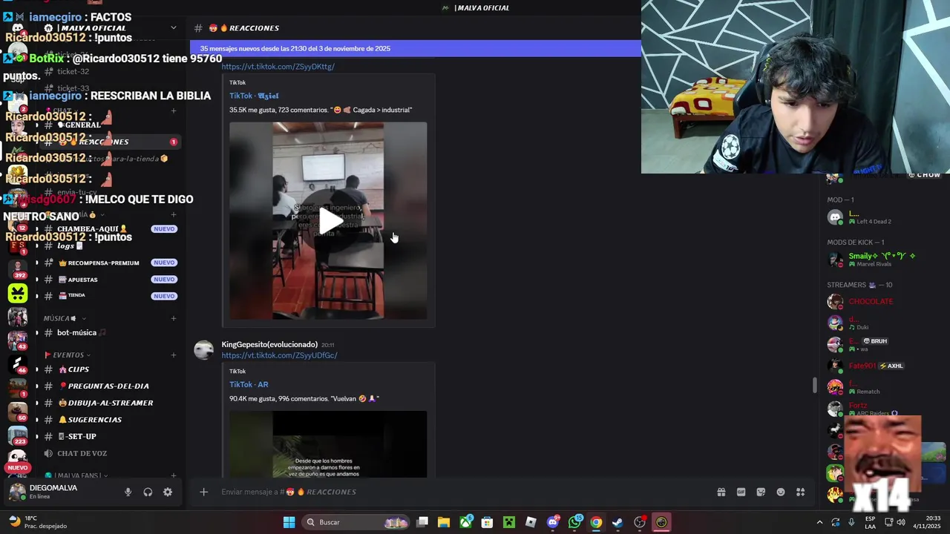950x534 pixels.
Task: Click username KingGepesito(evolucionado)
Action: 269,344
